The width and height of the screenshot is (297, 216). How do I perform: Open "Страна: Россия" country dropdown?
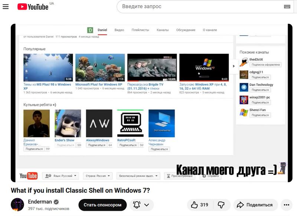point(98,176)
